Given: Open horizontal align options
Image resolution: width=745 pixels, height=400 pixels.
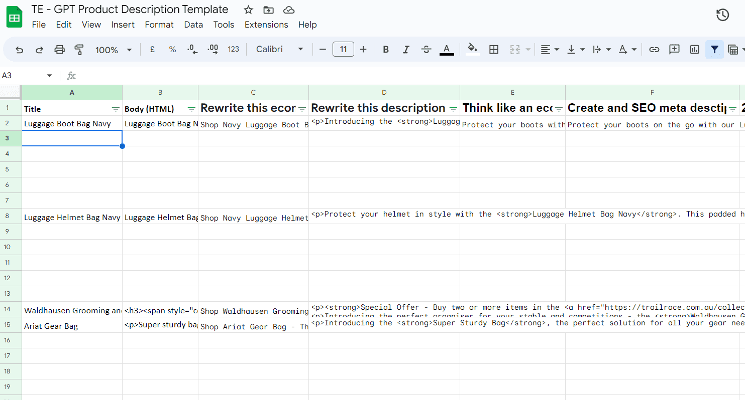Looking at the screenshot, I should click(550, 49).
